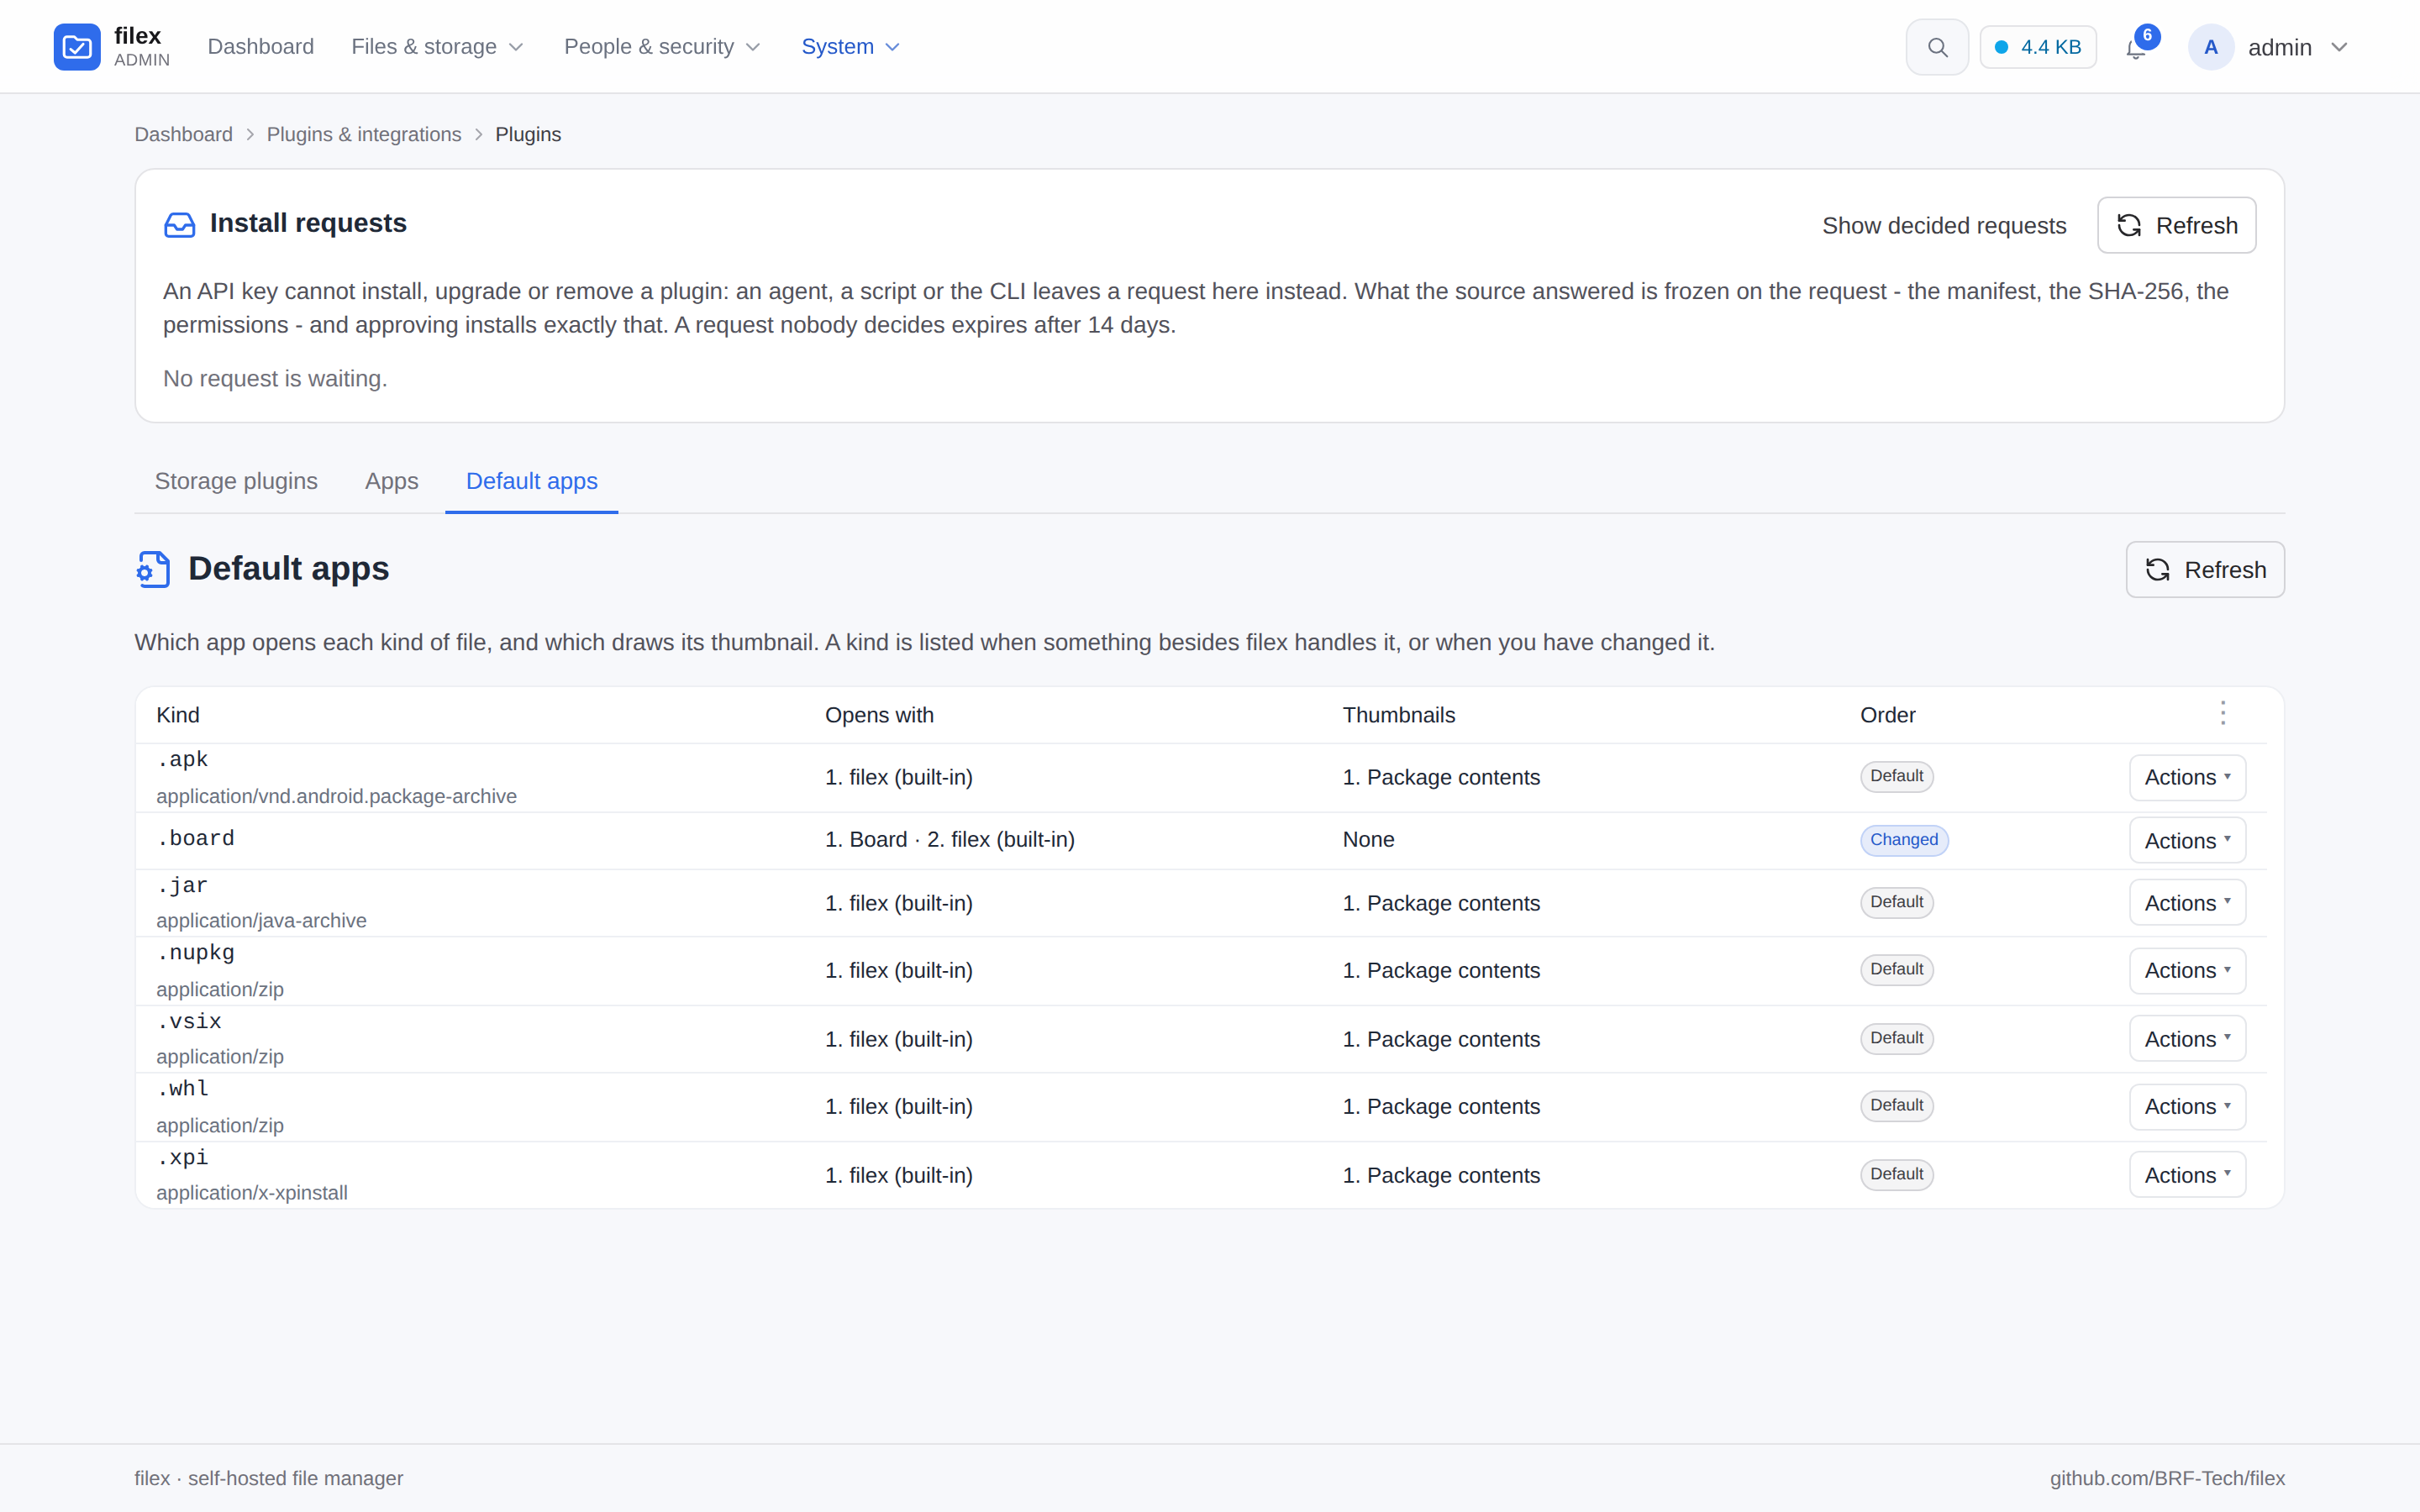This screenshot has width=2420, height=1512.
Task: Click '1. Board · 2. filex (built-in)' cell
Action: [950, 840]
